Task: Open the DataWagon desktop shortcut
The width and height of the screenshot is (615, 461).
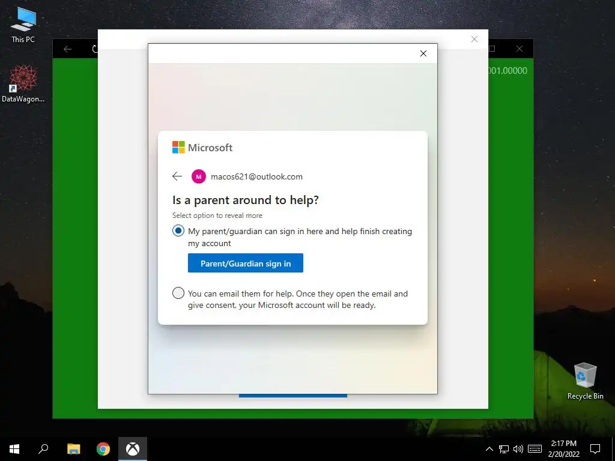Action: point(23,84)
